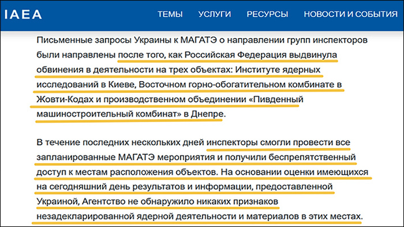Click the line 'запланированные МАГАТЭ мероприятия и получили'
This screenshot has height=227, width=404.
pos(196,157)
